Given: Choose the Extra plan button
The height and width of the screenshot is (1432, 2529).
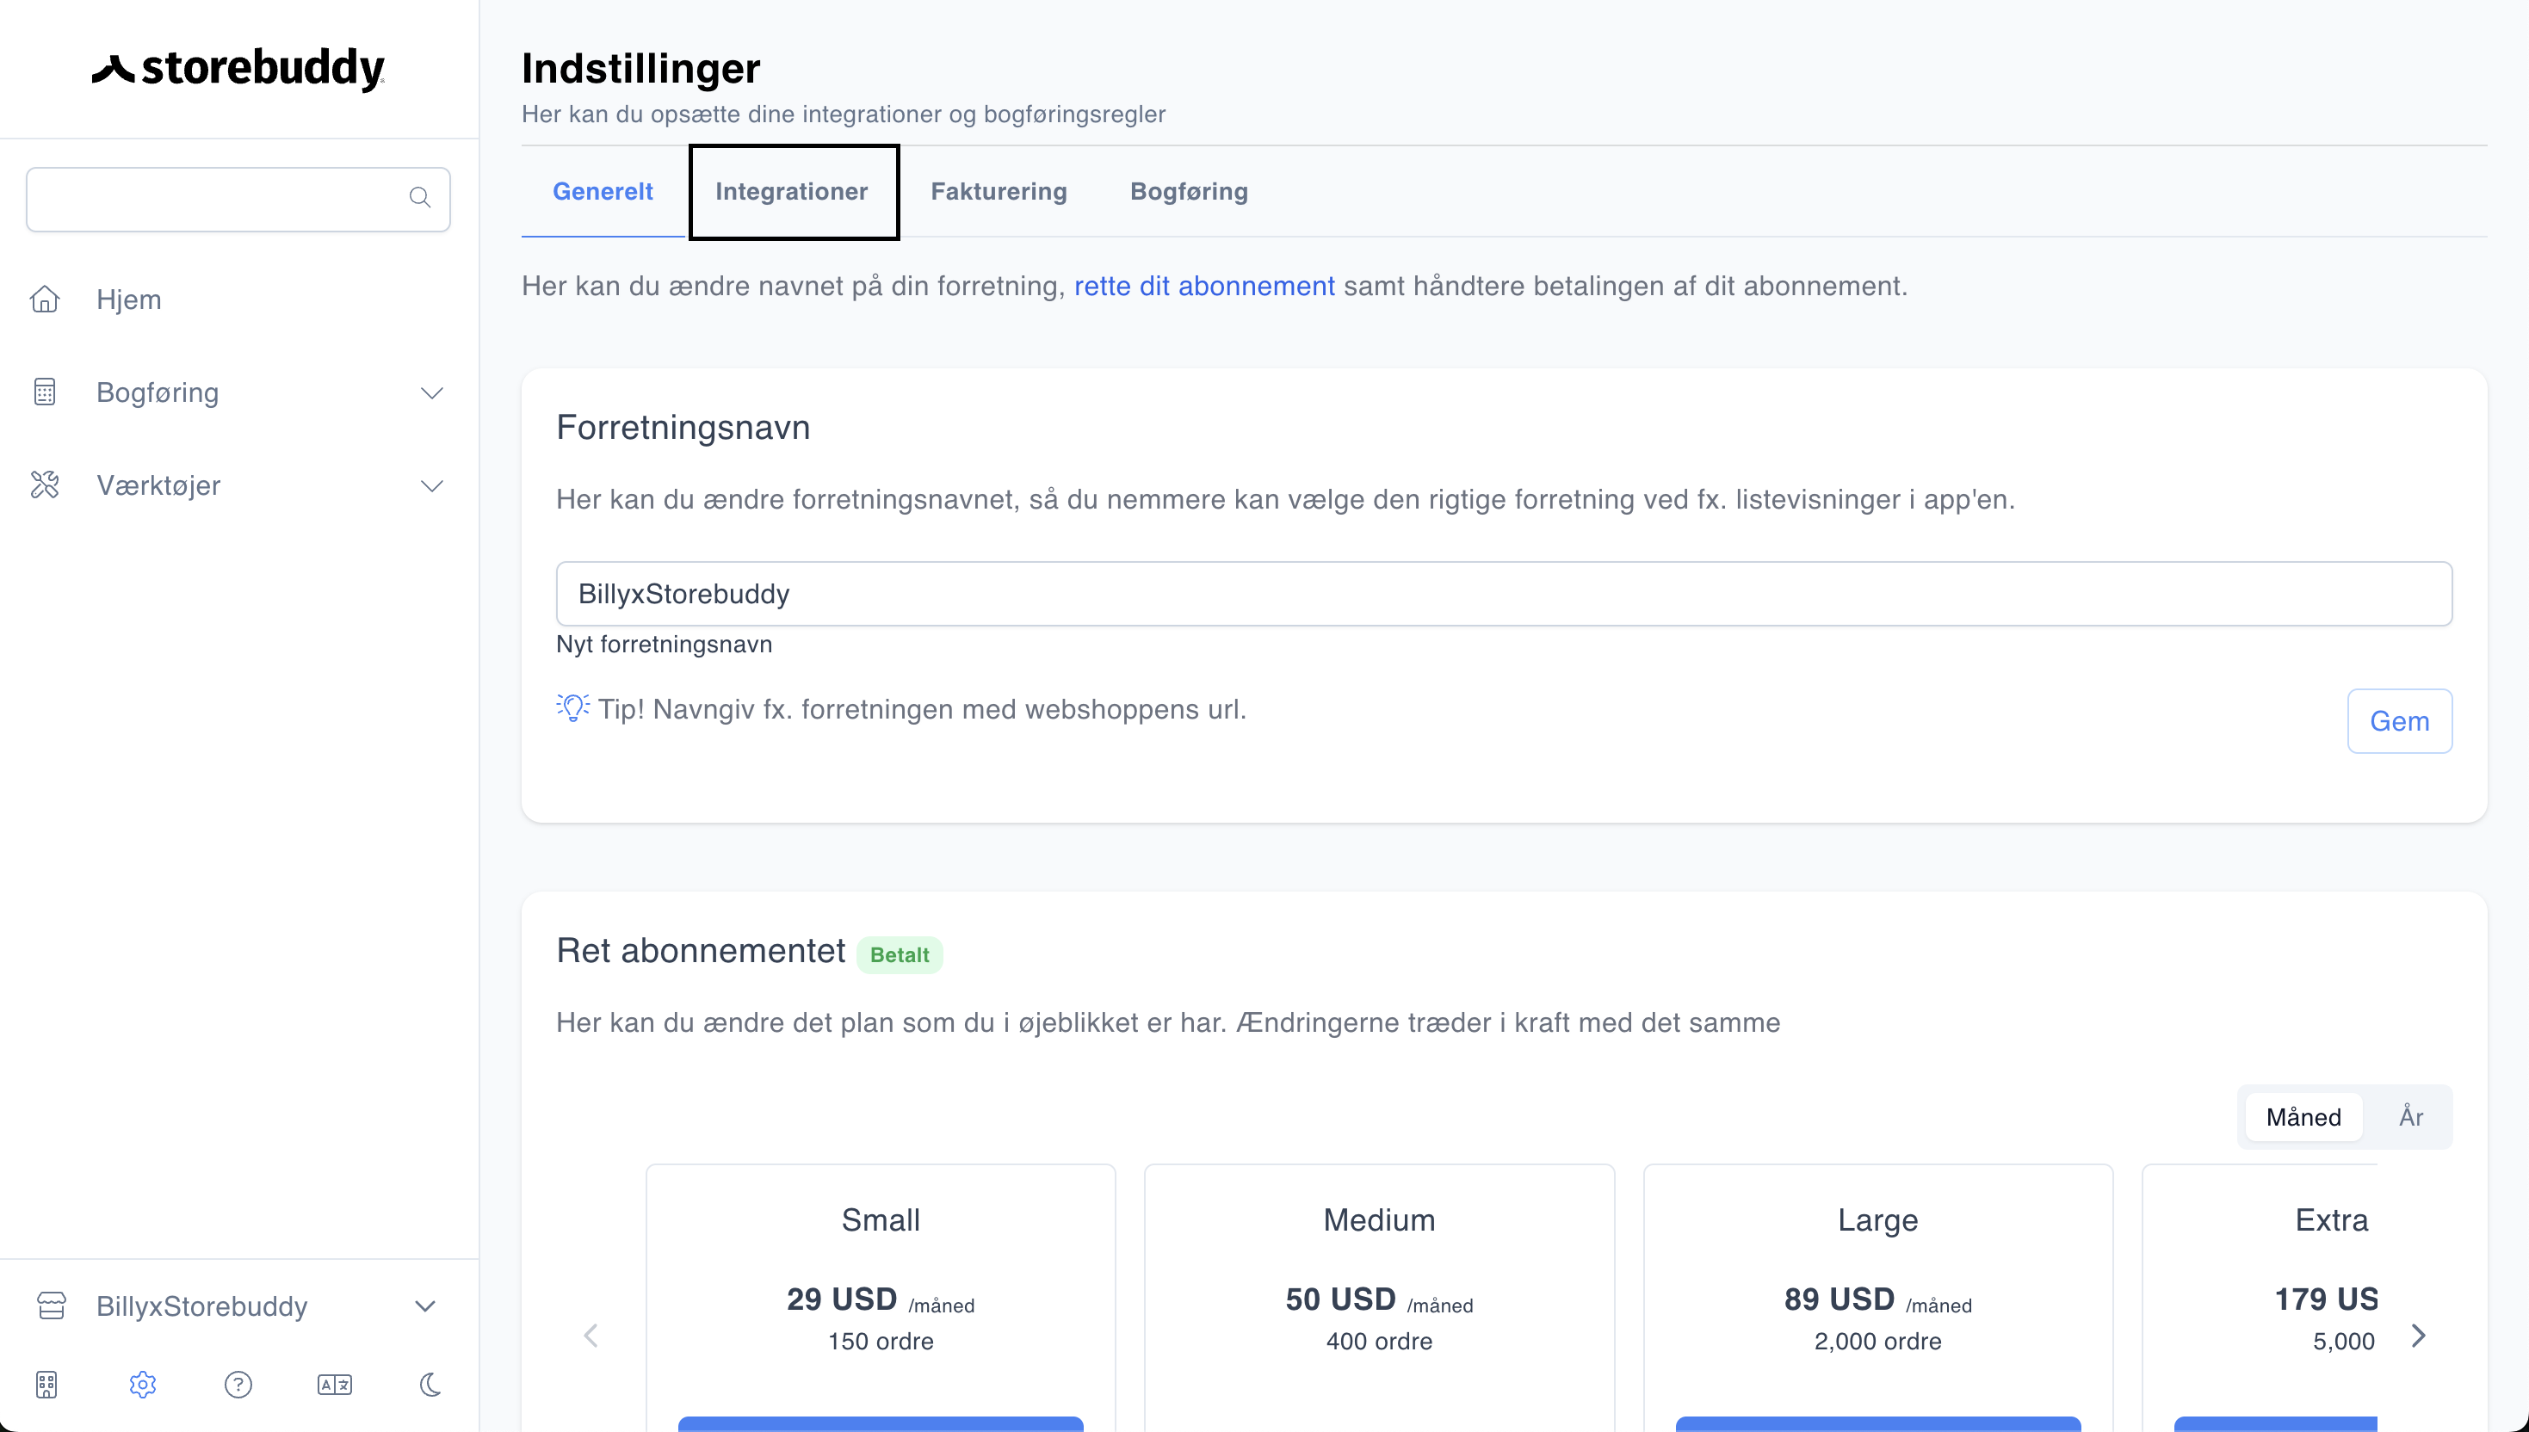Looking at the screenshot, I should (2275, 1423).
